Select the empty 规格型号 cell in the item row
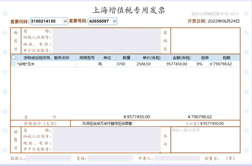This screenshot has width=252, height=166. click(x=87, y=64)
